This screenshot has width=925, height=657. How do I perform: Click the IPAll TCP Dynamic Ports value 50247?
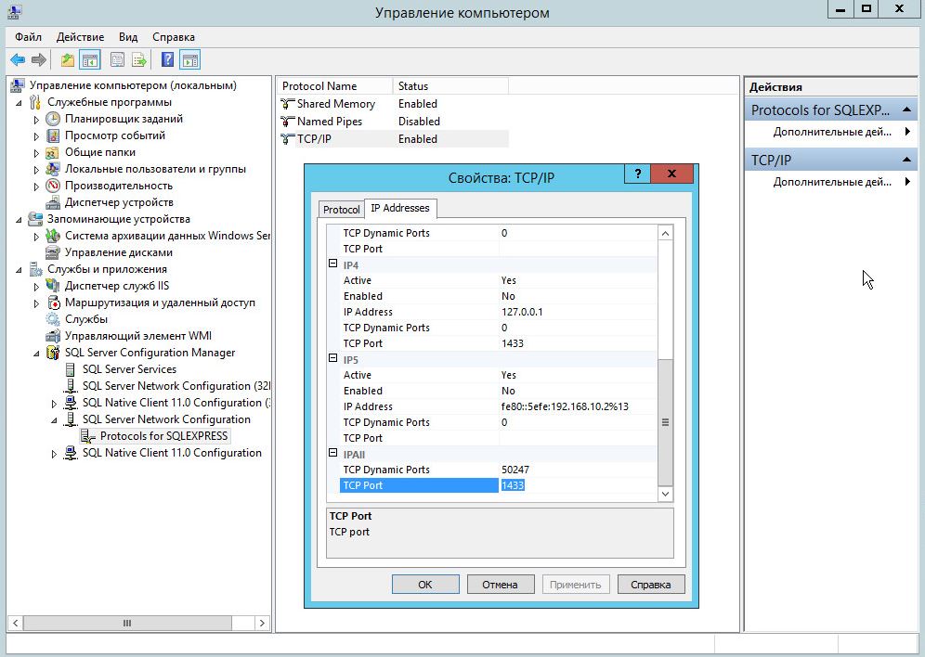pos(578,470)
